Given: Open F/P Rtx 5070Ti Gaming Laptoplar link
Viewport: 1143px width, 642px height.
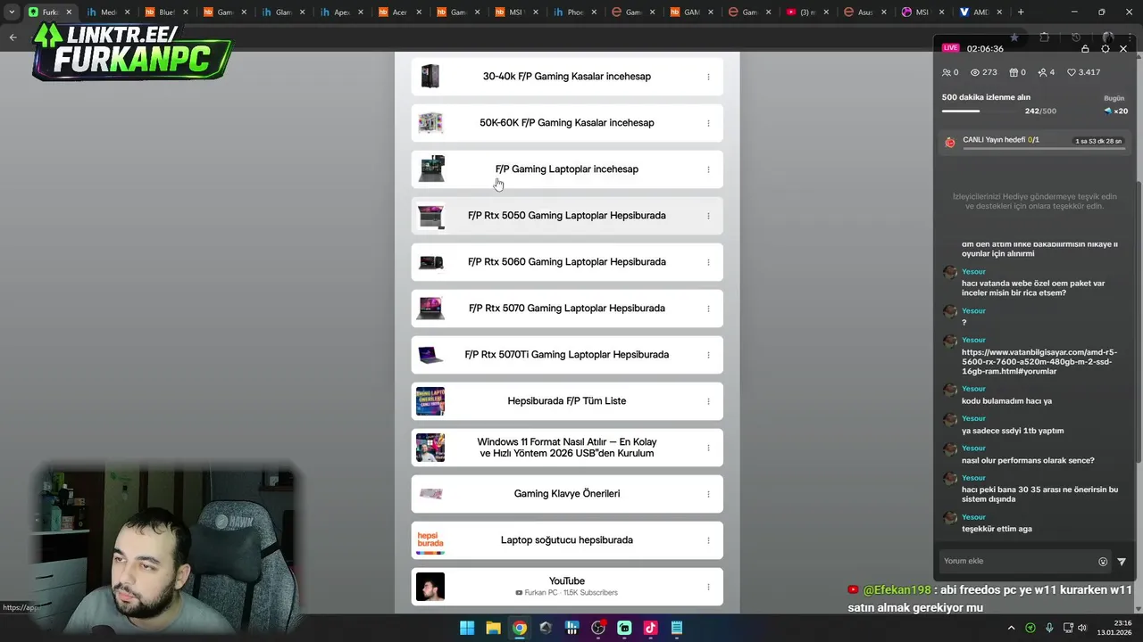Looking at the screenshot, I should 566,355.
